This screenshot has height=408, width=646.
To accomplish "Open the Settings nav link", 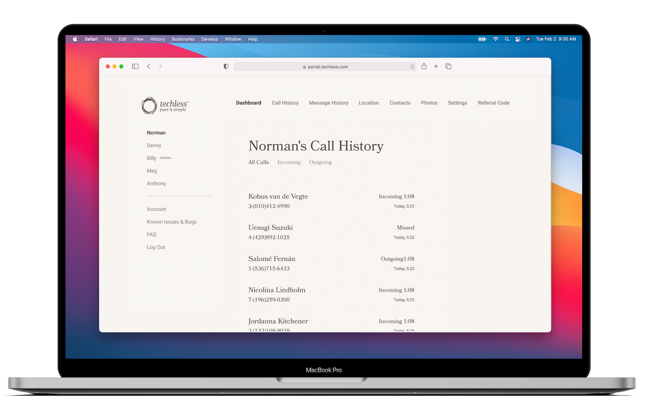I will click(x=457, y=103).
